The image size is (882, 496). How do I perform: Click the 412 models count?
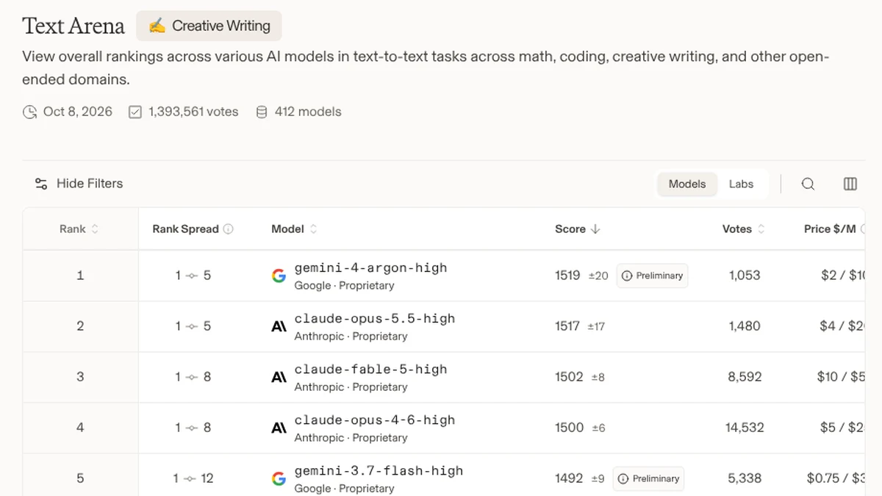(308, 112)
